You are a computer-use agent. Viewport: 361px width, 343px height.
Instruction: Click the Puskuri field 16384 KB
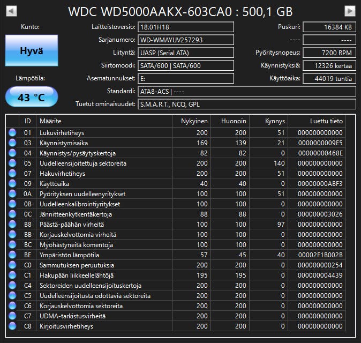point(329,27)
